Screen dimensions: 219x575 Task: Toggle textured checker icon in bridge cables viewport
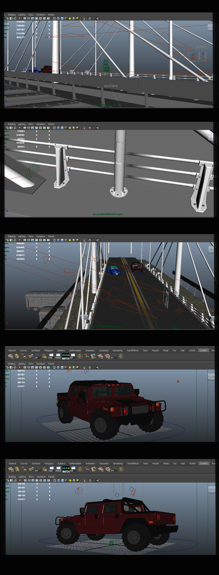66,18
